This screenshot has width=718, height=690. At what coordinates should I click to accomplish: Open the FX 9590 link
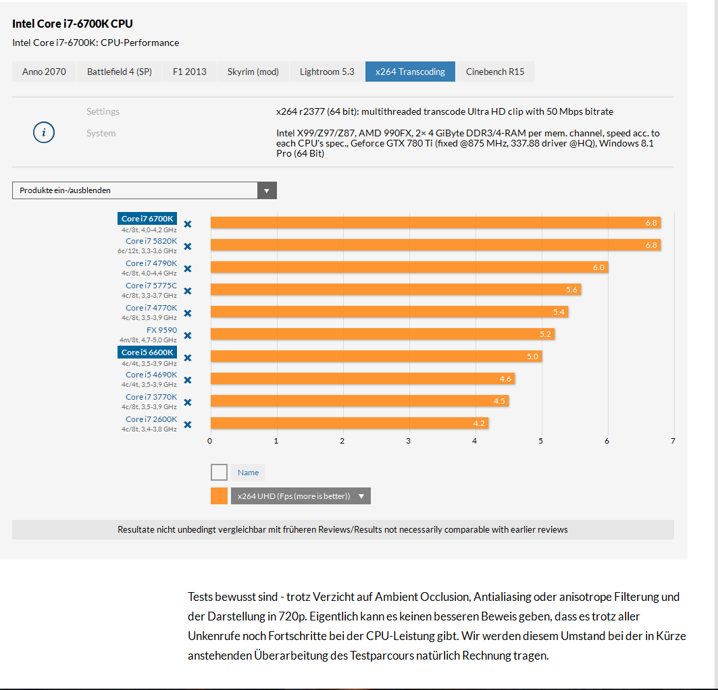(x=161, y=330)
